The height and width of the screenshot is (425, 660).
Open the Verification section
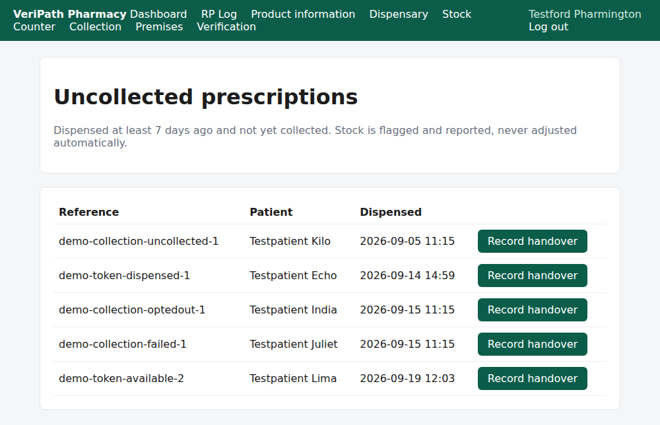(226, 26)
